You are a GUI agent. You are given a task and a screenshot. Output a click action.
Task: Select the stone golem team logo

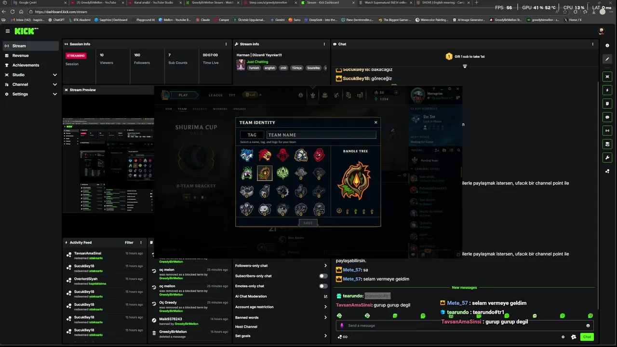(x=301, y=155)
